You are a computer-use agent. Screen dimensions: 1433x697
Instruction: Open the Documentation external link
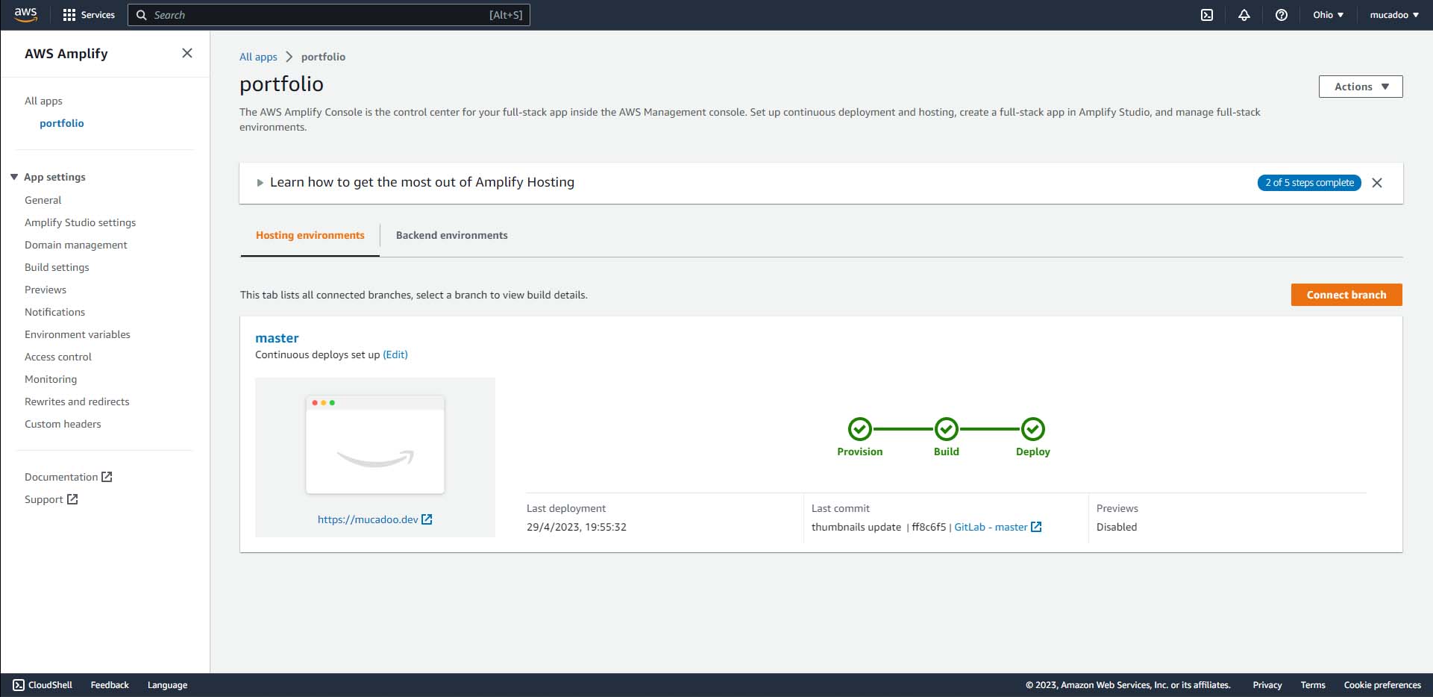pyautogui.click(x=68, y=477)
